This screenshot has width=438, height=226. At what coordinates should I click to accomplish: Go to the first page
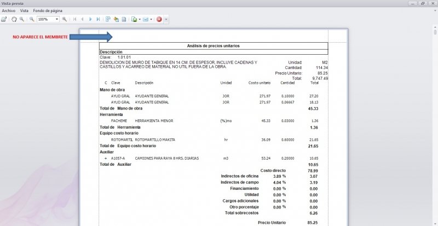74,19
